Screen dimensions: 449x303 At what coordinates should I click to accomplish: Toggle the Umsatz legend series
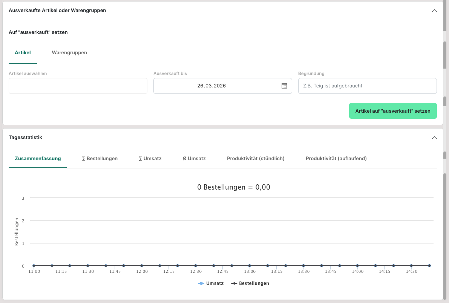point(211,283)
